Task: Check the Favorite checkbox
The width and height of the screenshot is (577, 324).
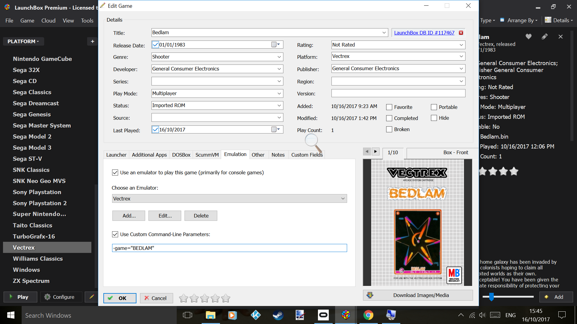Action: [x=389, y=107]
